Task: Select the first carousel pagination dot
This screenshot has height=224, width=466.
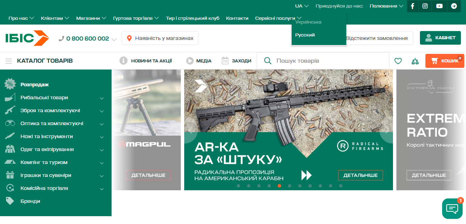Action: click(238, 186)
